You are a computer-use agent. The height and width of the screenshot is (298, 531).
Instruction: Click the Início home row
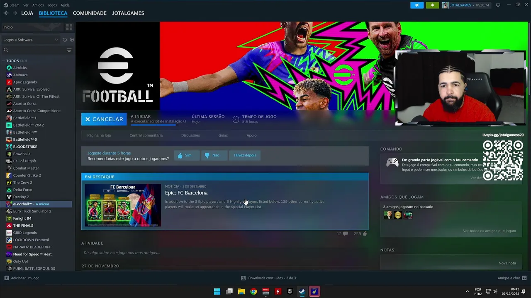pyautogui.click(x=32, y=27)
